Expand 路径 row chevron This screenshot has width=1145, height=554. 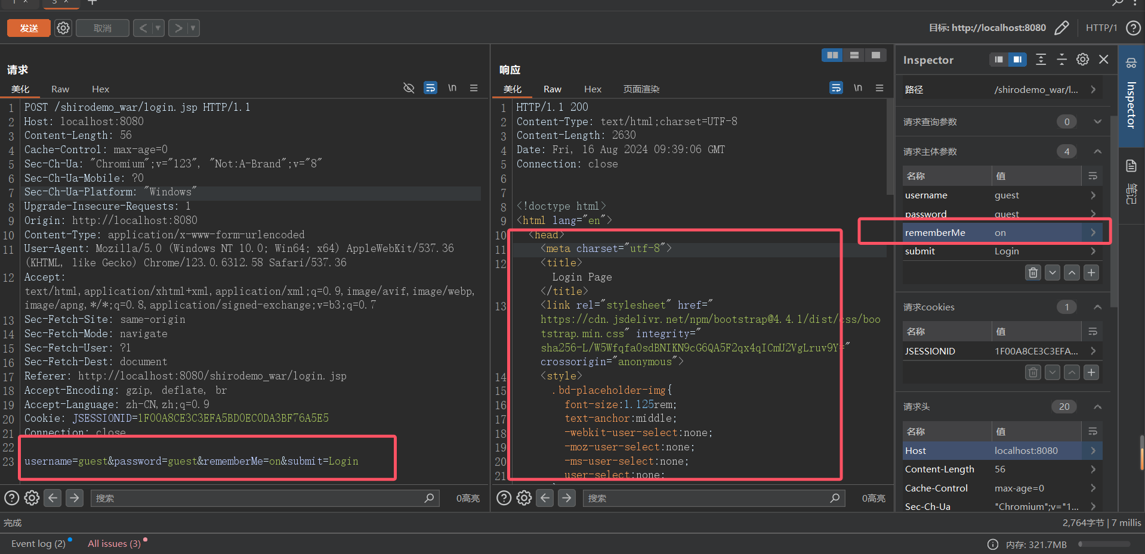pos(1093,89)
